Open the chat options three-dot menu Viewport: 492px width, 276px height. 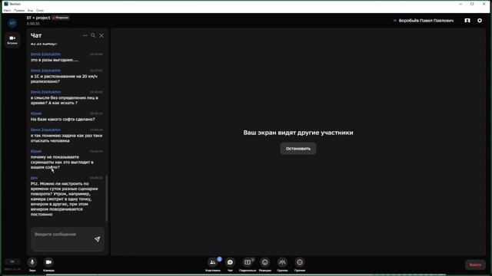coord(85,35)
